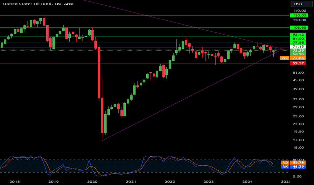Select the 130.03 green price label
314x185 pixels.
point(299,15)
